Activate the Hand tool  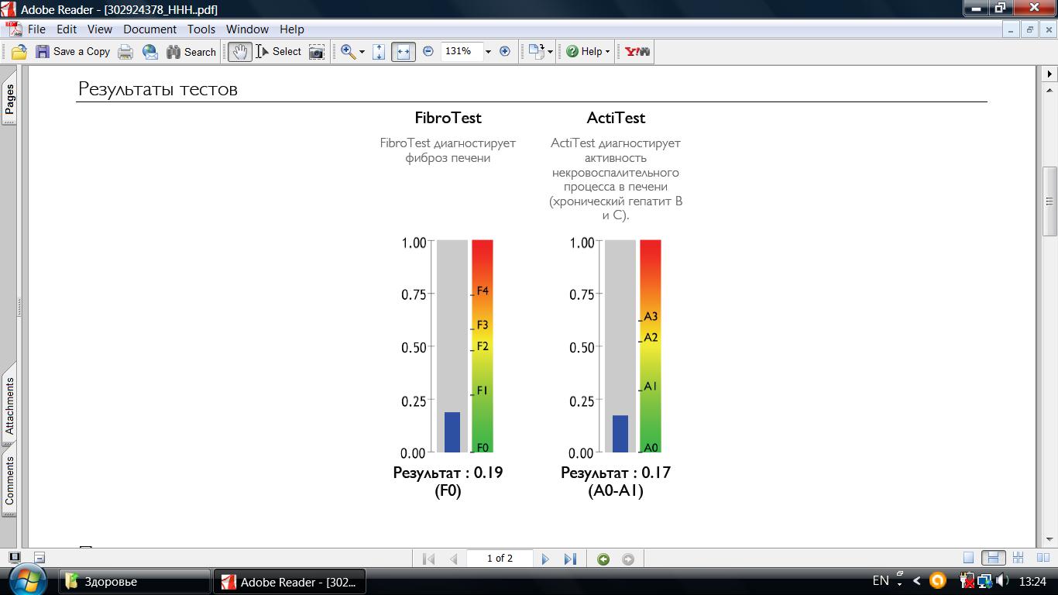240,52
